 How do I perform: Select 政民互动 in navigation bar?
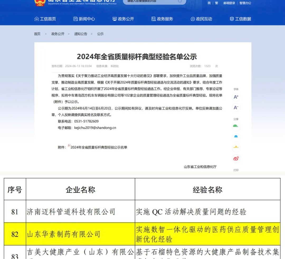(201, 19)
